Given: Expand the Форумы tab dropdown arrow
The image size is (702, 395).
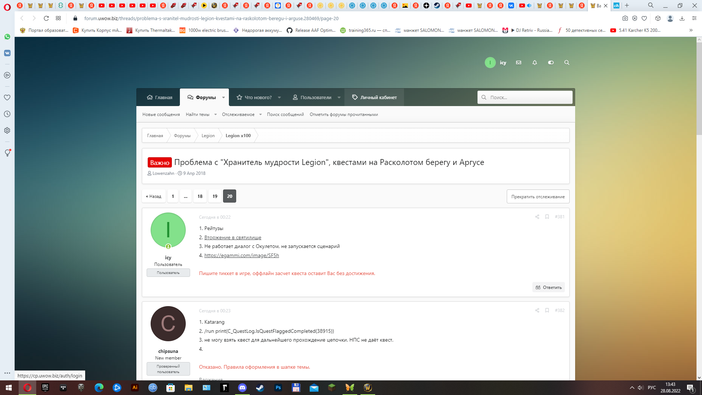Looking at the screenshot, I should pos(223,98).
